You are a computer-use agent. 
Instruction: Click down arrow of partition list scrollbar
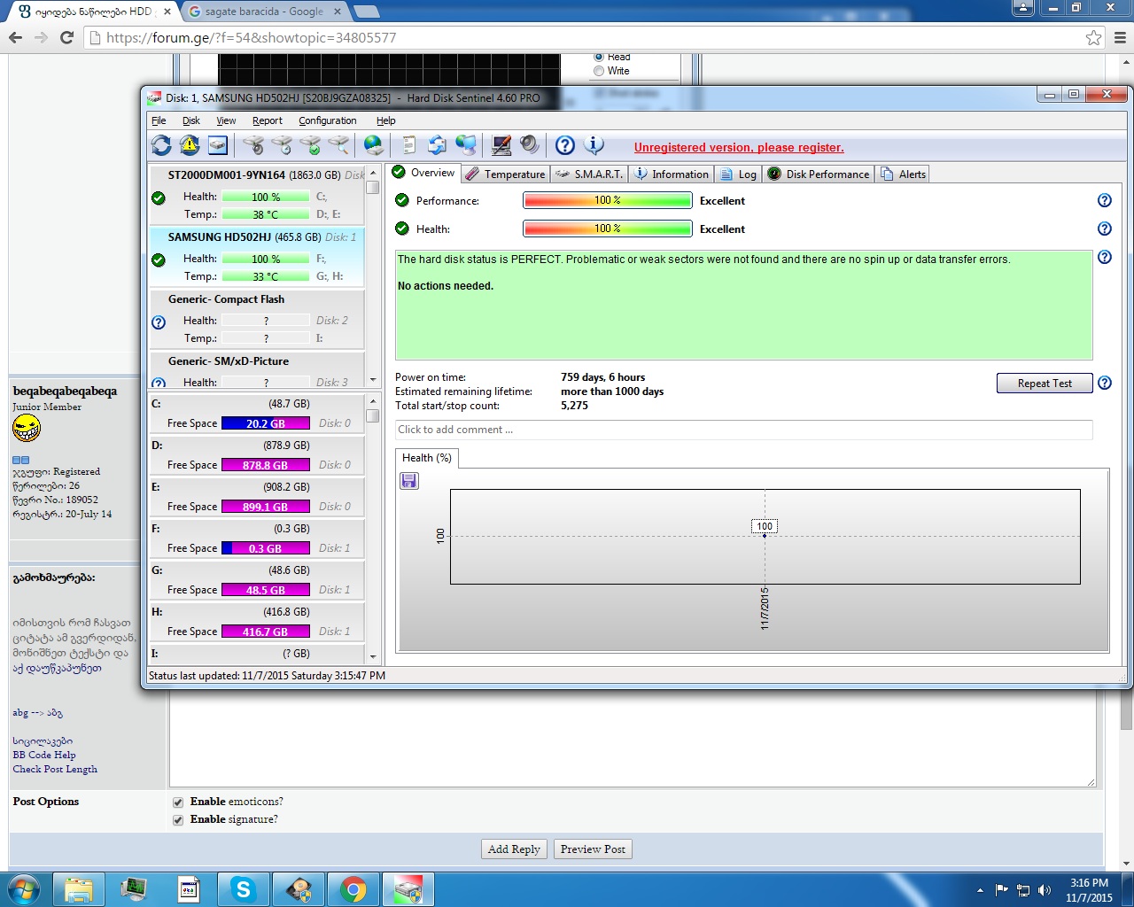pos(373,657)
